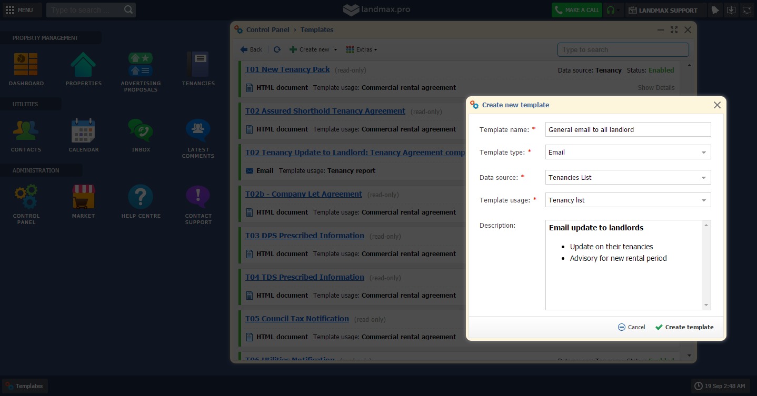Open the Calendar icon

83,131
